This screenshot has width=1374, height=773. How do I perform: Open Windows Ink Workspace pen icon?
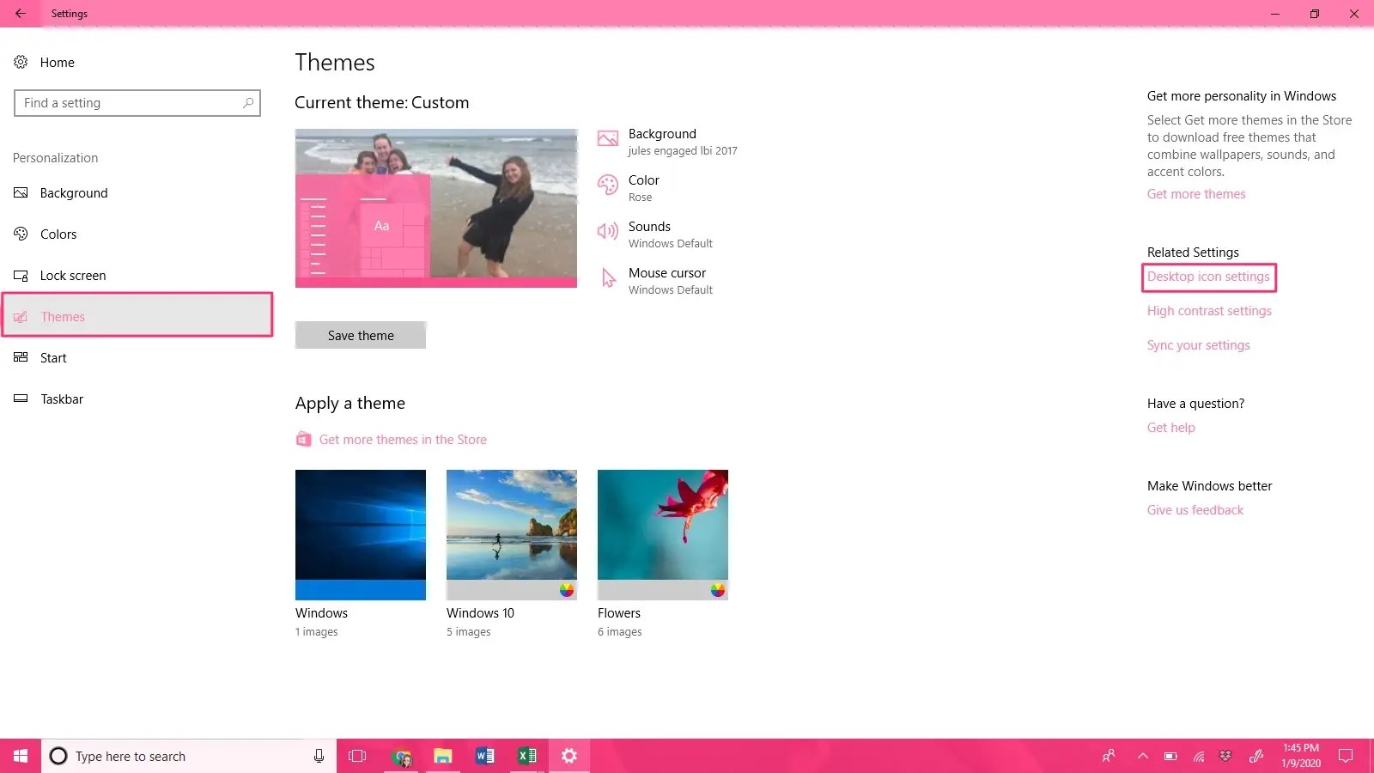(1256, 756)
